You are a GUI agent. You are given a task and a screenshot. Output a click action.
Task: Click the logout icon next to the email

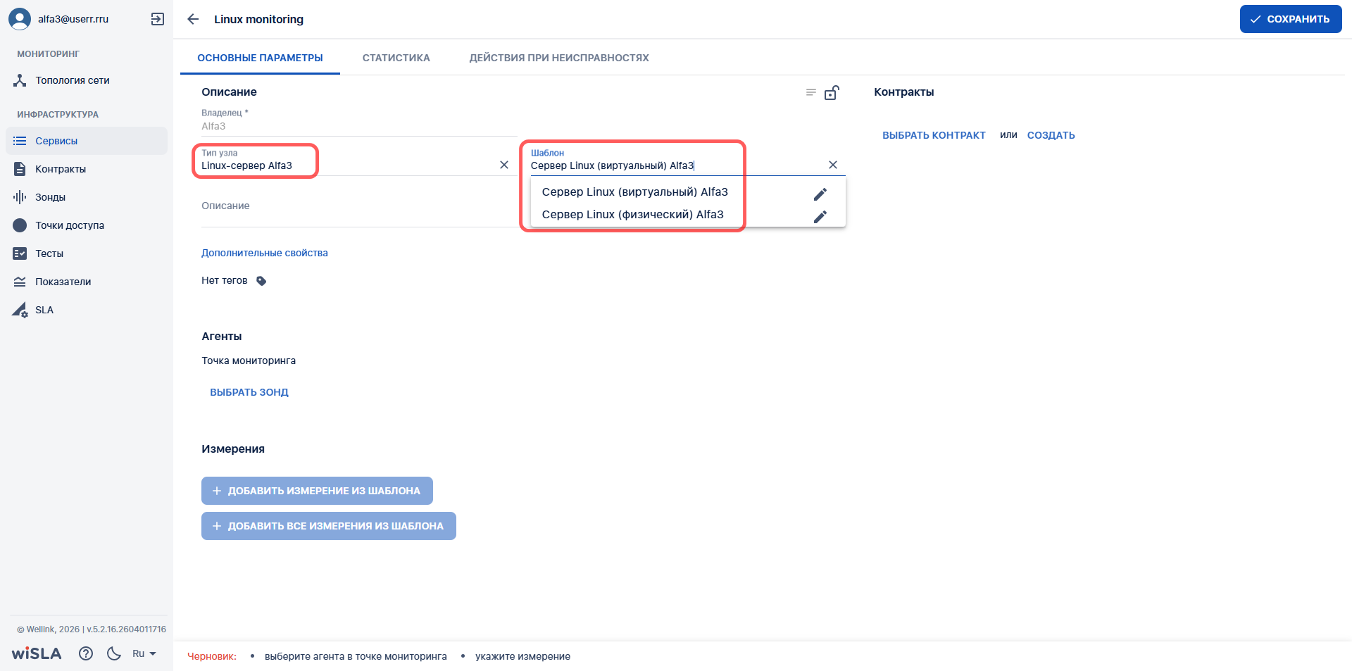158,19
